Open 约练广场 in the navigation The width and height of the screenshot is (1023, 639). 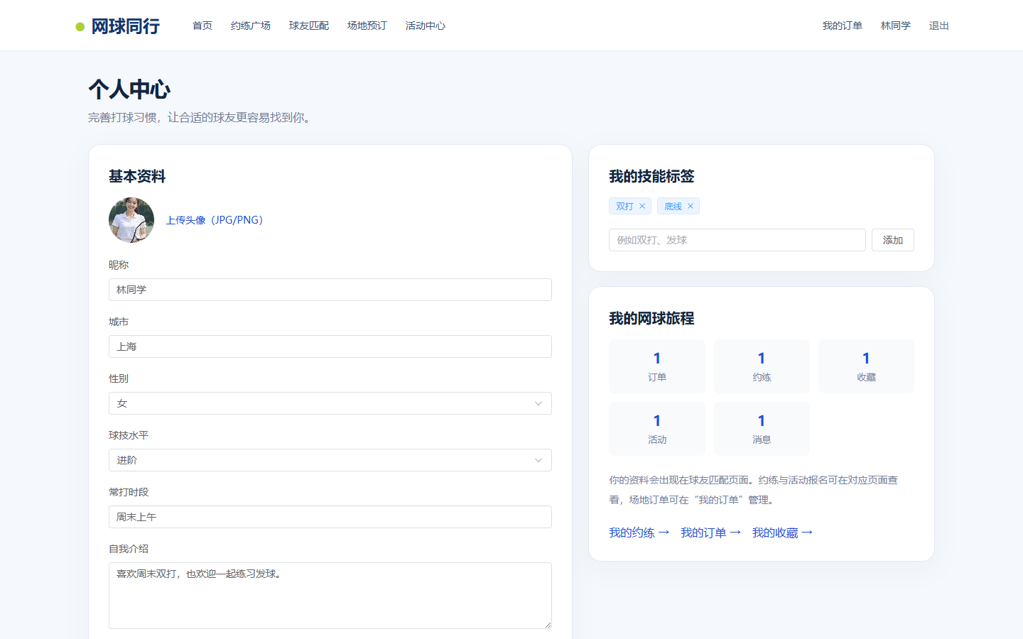251,26
